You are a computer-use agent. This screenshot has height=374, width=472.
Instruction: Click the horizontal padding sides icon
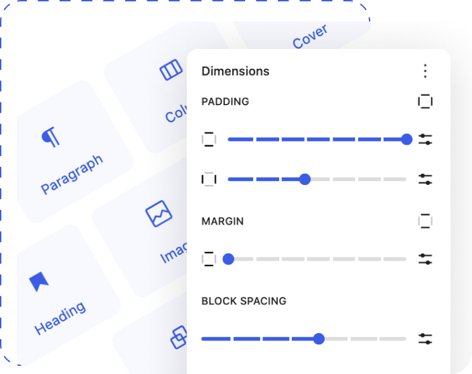[x=209, y=180]
